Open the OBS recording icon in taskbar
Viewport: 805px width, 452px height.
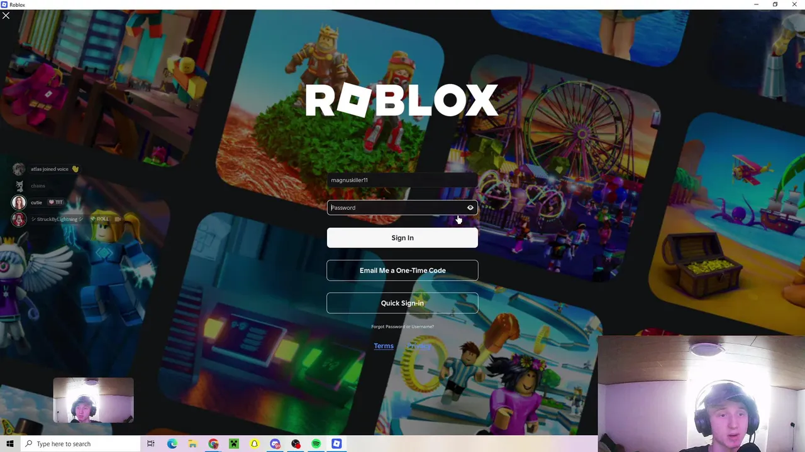296,444
